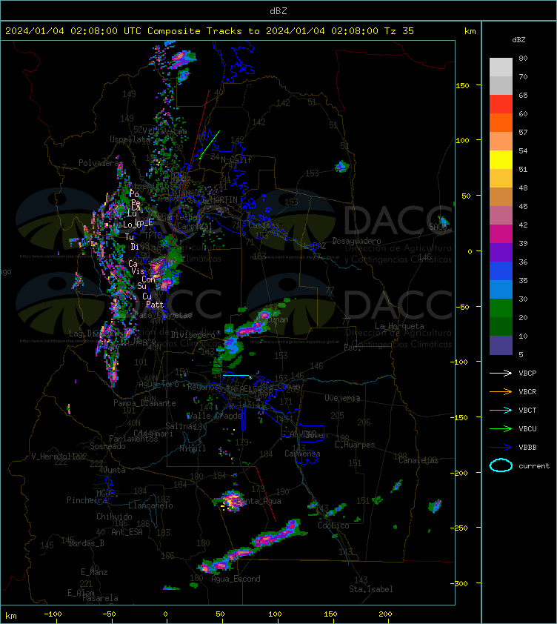Click the 'VBCR' legend label
Image resolution: width=557 pixels, height=624 pixels.
pyautogui.click(x=527, y=391)
